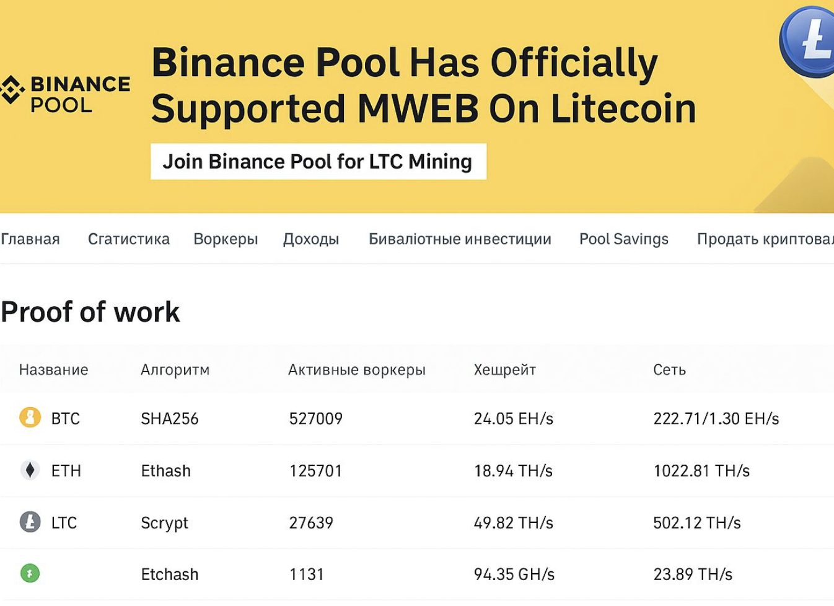Switch to the Статистика tab
834x606 pixels.
128,239
